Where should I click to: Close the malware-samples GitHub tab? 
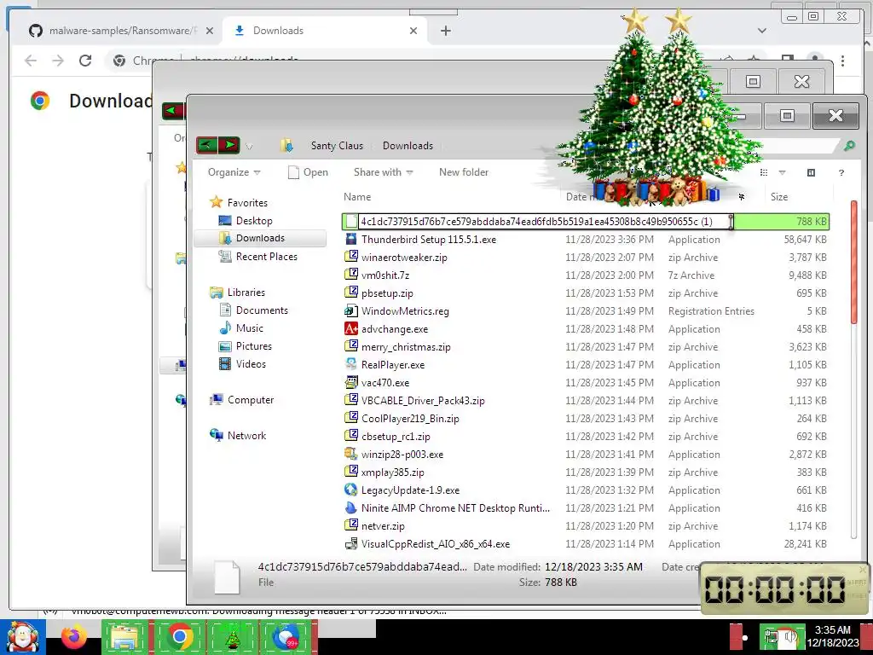point(210,31)
